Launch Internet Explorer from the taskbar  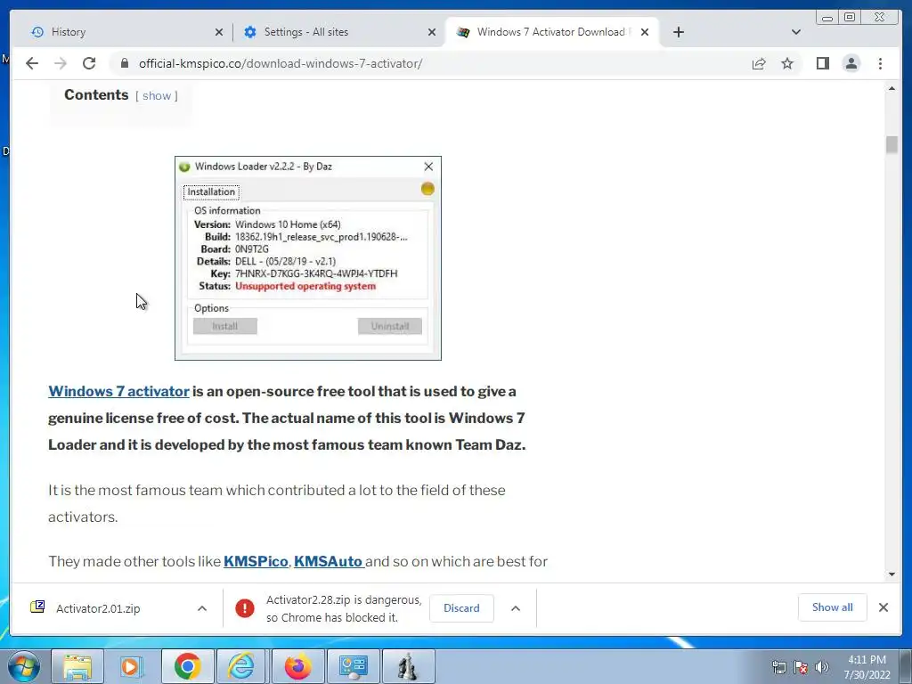(x=241, y=666)
